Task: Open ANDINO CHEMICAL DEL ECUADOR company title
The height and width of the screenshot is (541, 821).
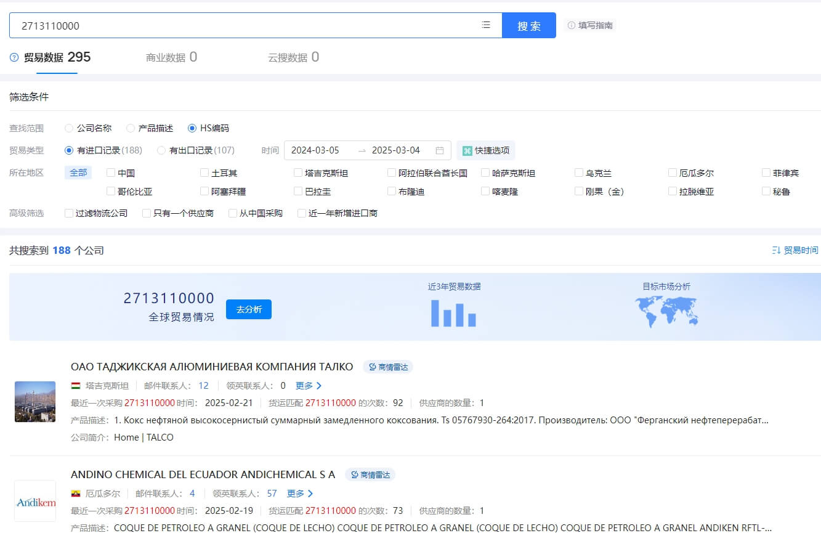Action: tap(203, 475)
